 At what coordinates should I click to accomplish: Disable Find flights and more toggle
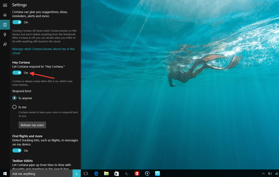click(17, 150)
